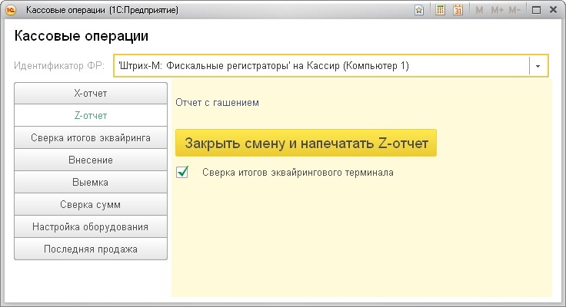Open the Сверка итогов эквайринга tab

(x=90, y=138)
